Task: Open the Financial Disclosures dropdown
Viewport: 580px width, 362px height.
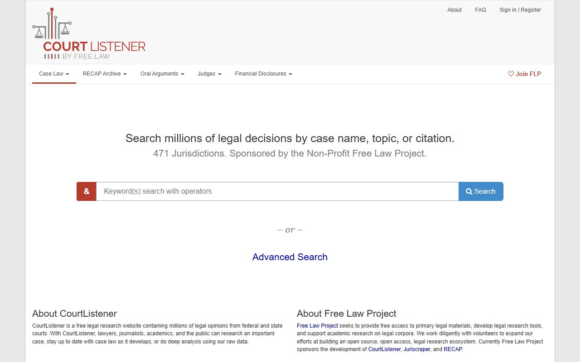Action: (263, 74)
